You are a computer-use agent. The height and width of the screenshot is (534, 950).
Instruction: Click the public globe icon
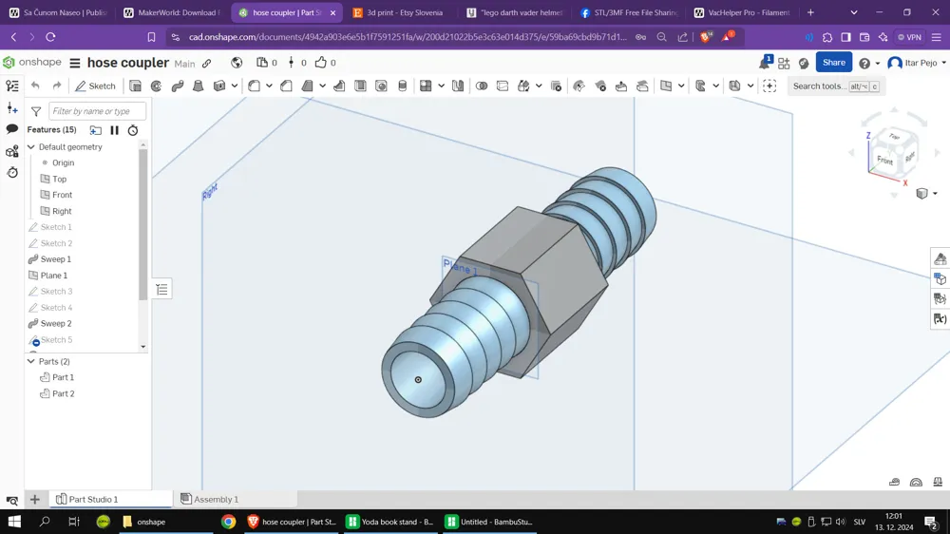[x=237, y=63]
